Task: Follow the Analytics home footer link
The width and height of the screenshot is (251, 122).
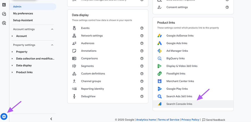Action: (146, 119)
